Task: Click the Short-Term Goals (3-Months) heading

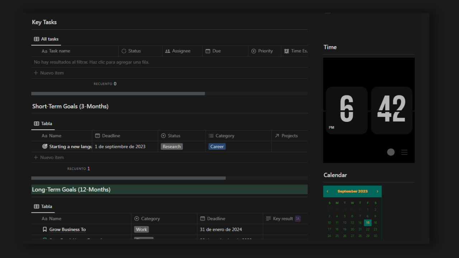Action: coord(70,106)
